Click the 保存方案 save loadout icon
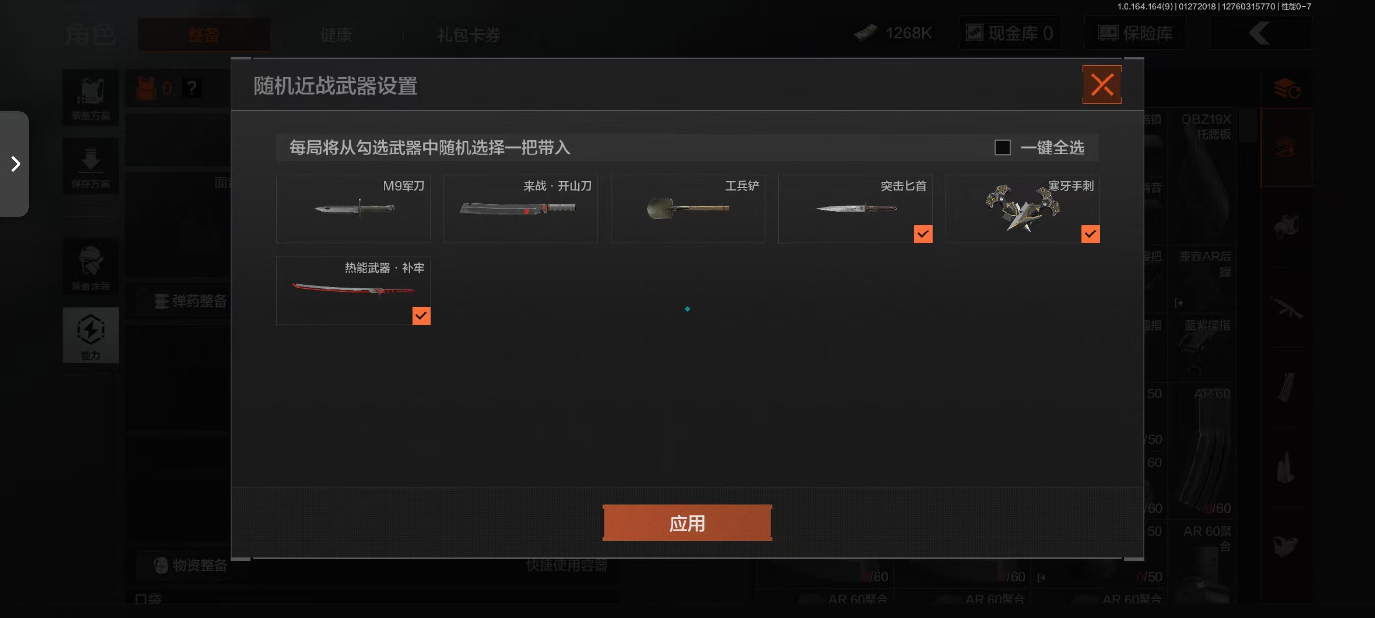This screenshot has height=618, width=1375. click(91, 167)
